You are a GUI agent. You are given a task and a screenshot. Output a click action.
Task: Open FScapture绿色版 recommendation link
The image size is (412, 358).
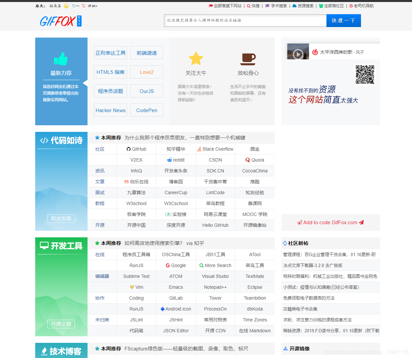[x=186, y=349]
